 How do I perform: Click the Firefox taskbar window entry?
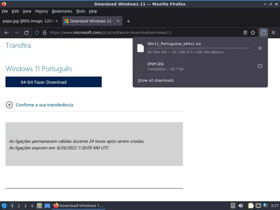pos(78,206)
